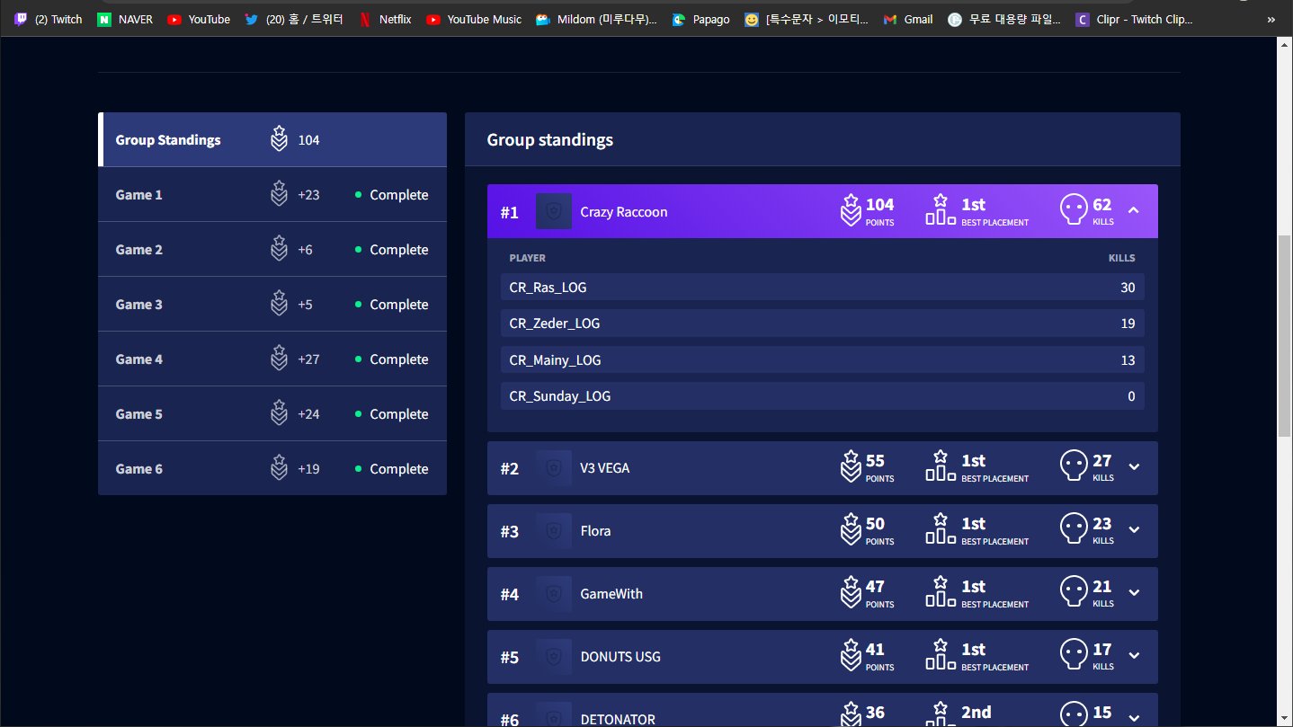Click the points badge icon in Group Standings tab

pyautogui.click(x=280, y=139)
